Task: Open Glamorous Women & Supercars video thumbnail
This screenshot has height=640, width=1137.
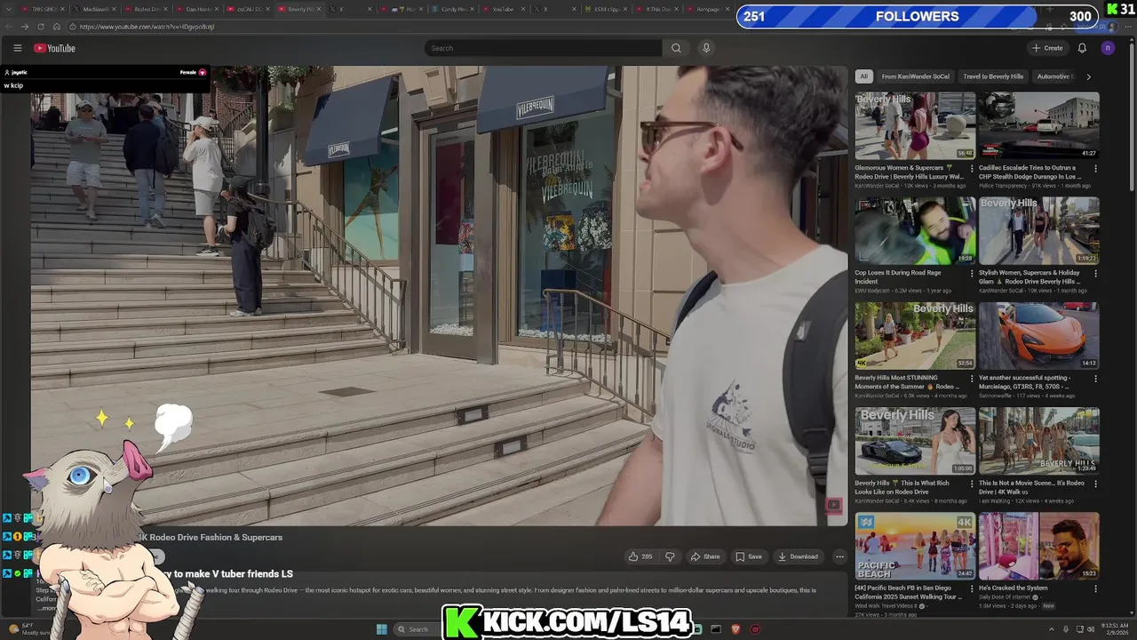Action: [x=915, y=125]
